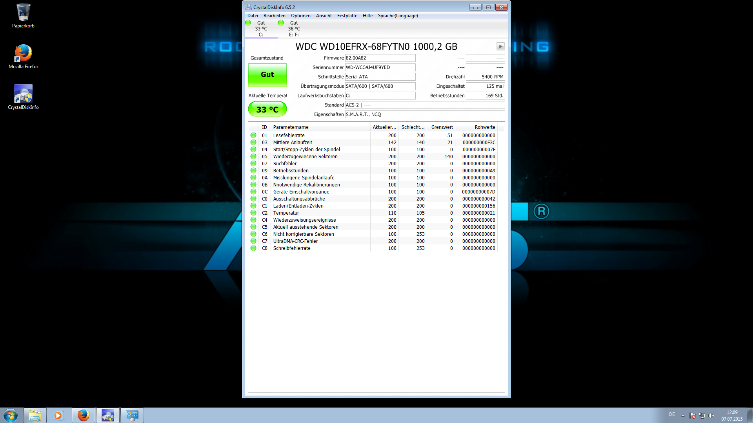This screenshot has width=753, height=423.
Task: Select the E: F: drive status icon
Action: 281,23
